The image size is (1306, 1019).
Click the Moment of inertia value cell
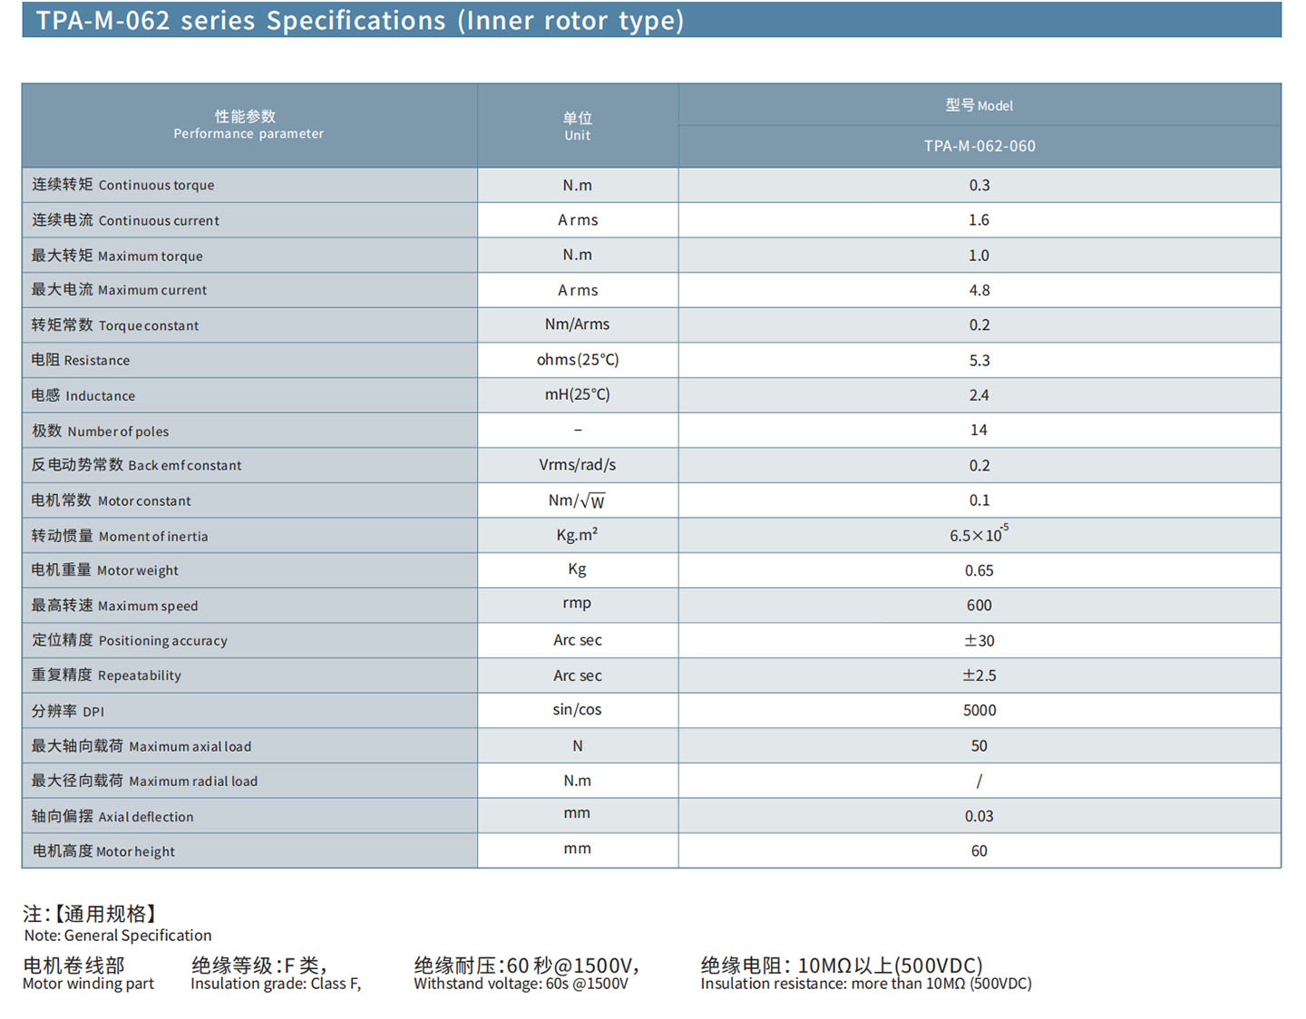point(979,535)
